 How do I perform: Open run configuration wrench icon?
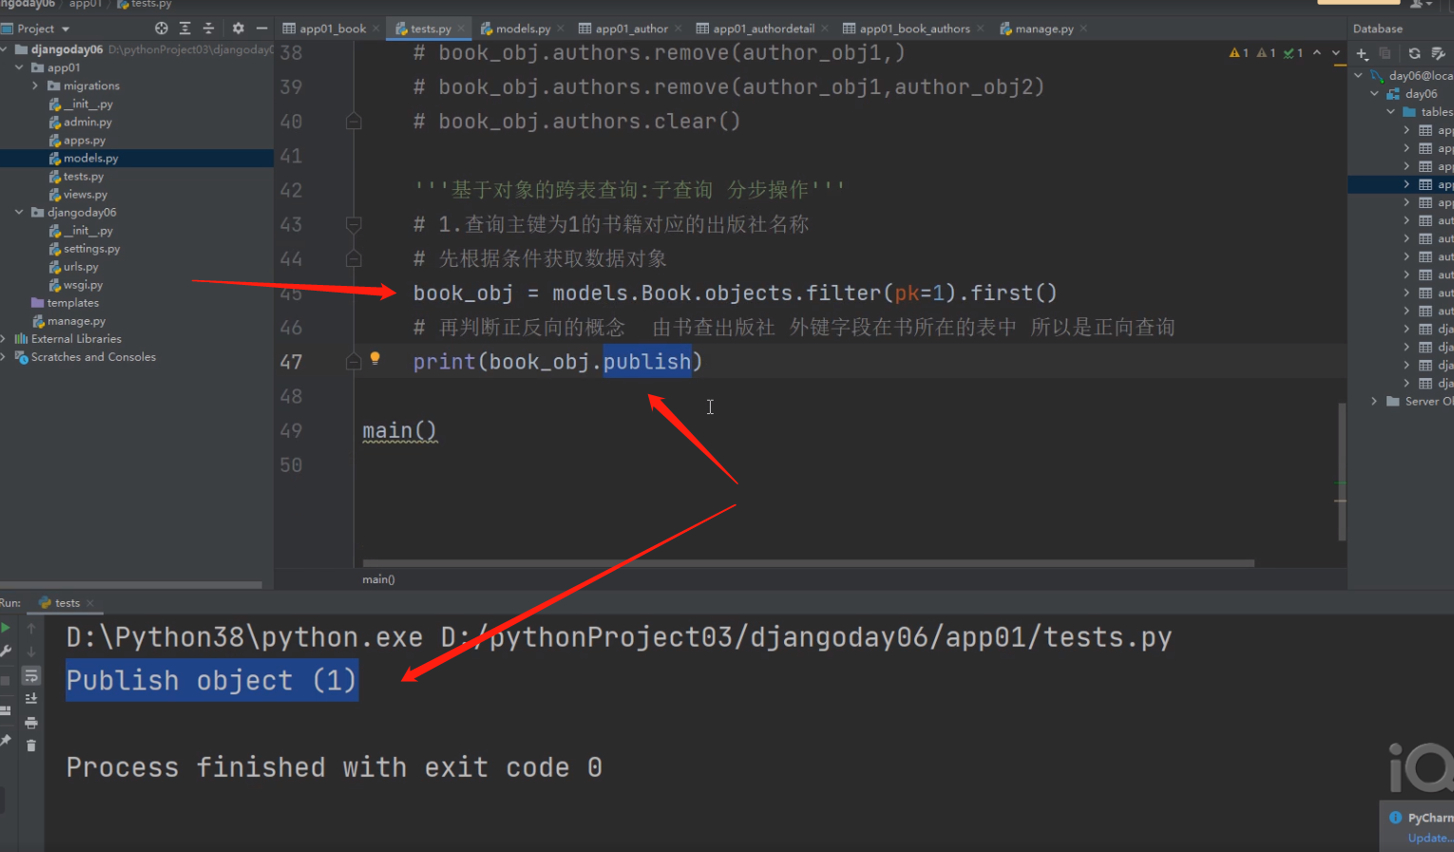click(6, 652)
